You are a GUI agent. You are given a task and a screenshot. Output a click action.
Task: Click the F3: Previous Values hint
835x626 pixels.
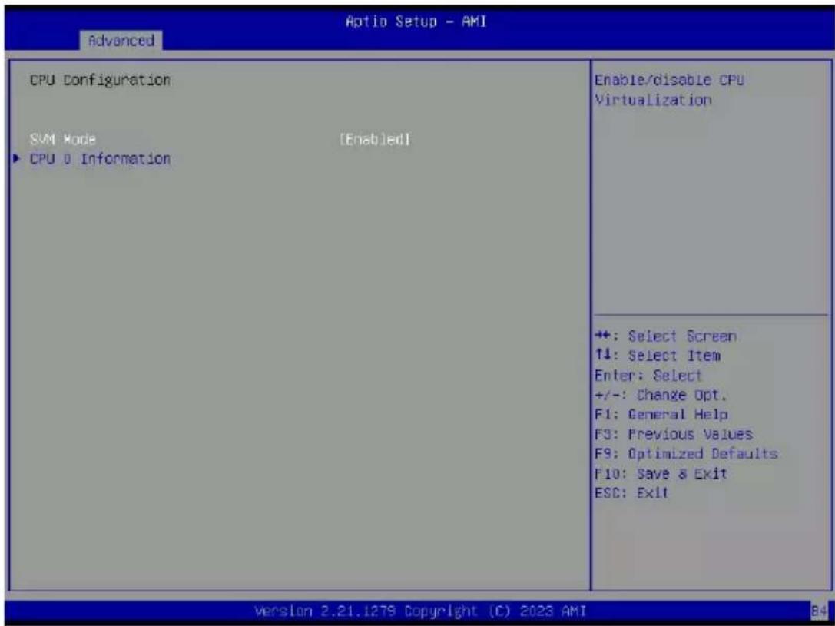674,435
